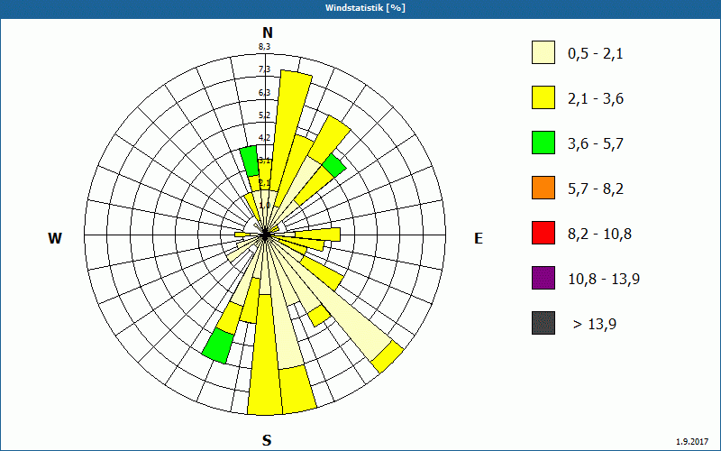This screenshot has height=451, width=721.
Task: Click the legend label '5,7 - 8,2'
Action: tap(596, 189)
